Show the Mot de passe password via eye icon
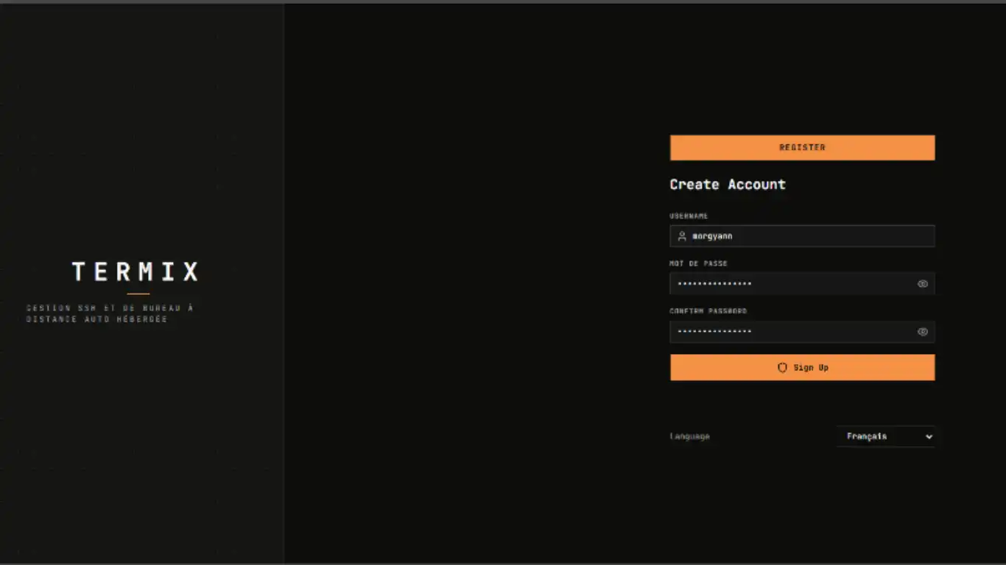 [922, 284]
